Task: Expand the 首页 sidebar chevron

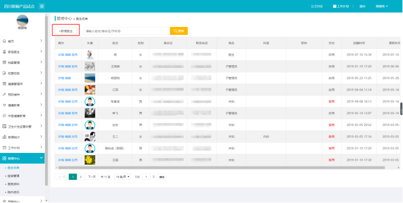Action: 41,40
